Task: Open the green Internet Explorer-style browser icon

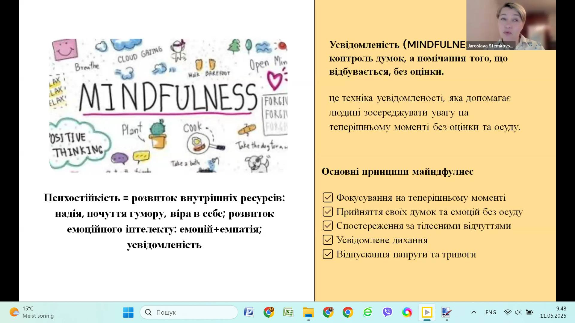Action: (367, 312)
